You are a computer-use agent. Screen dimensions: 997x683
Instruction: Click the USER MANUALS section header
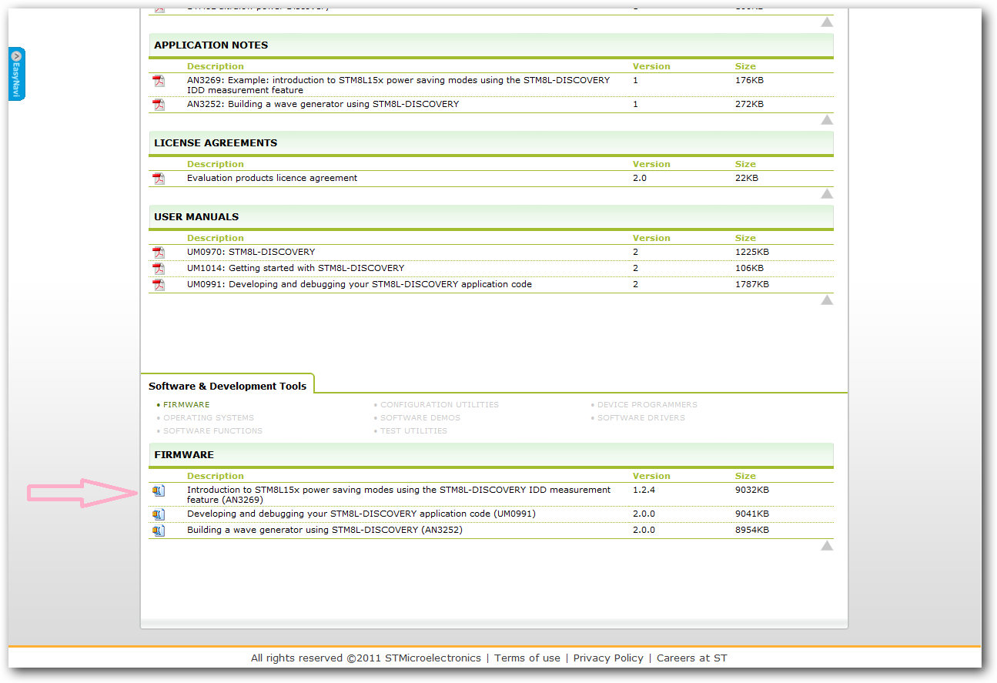(491, 217)
